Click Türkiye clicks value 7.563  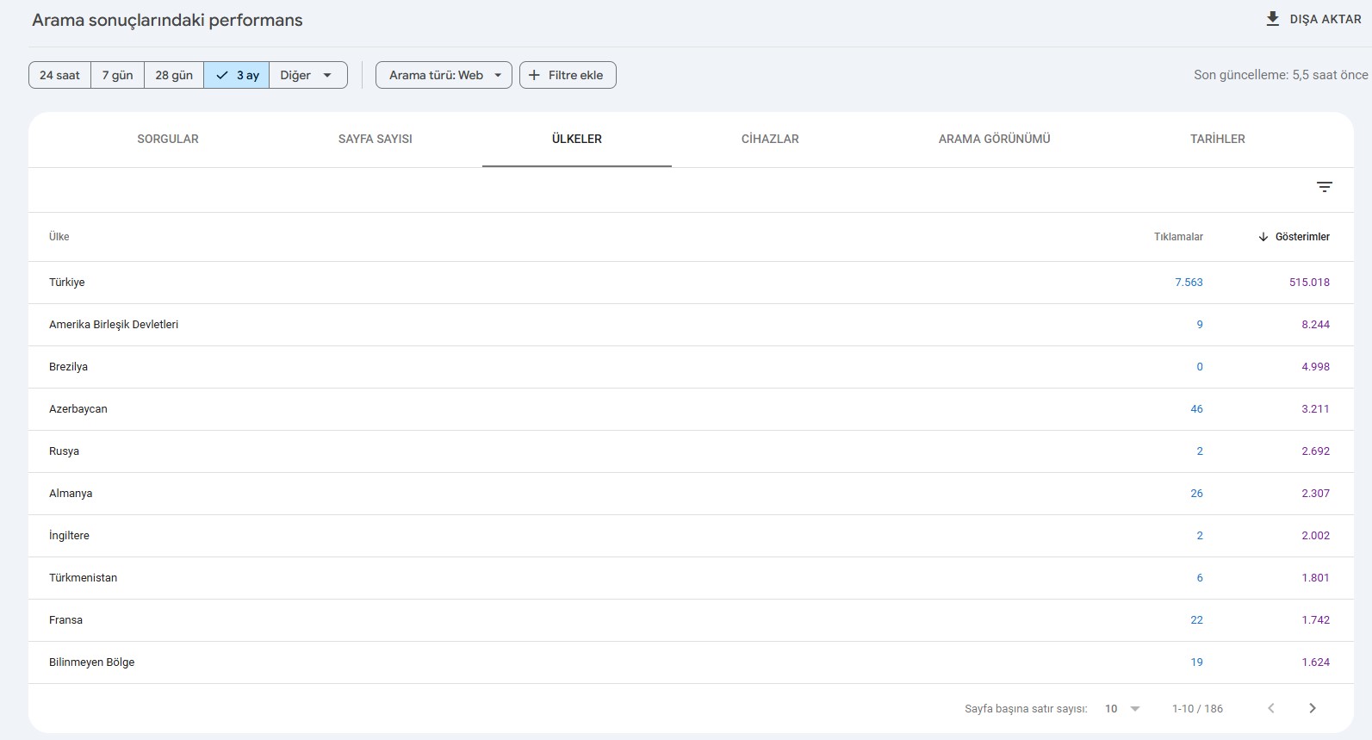coord(1189,283)
